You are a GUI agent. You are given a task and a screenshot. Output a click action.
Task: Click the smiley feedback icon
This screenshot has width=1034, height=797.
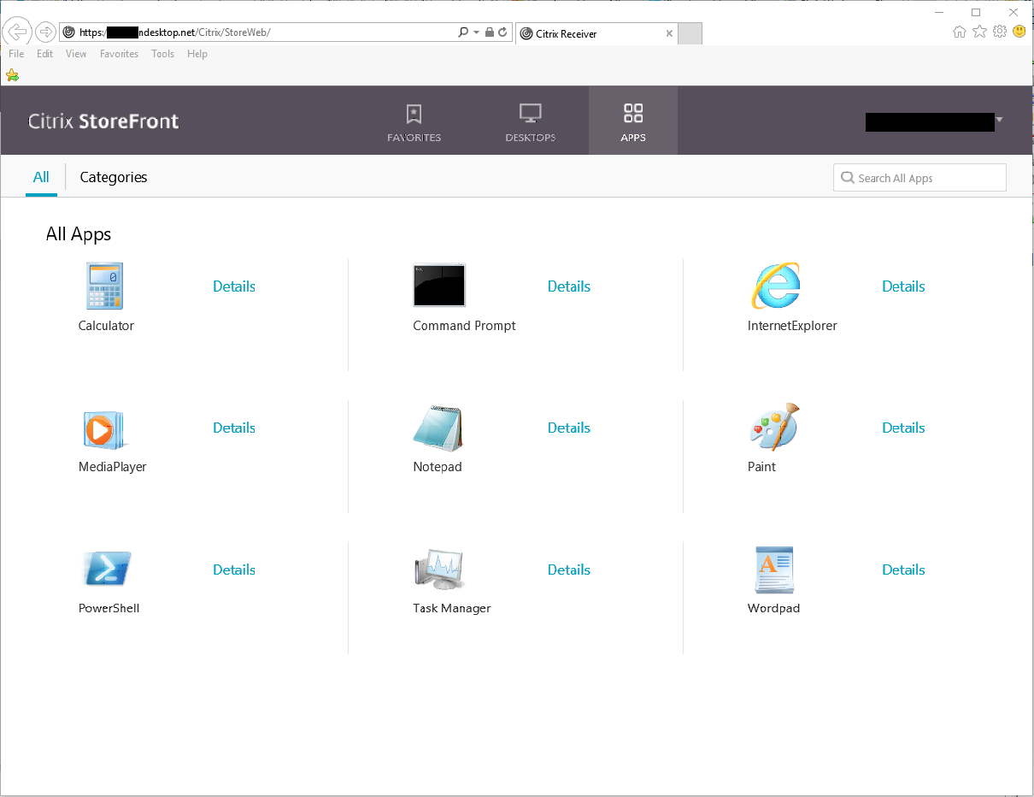[x=1019, y=32]
